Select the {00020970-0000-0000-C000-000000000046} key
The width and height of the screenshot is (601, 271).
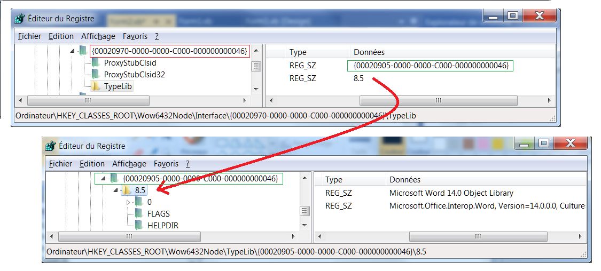click(x=170, y=51)
